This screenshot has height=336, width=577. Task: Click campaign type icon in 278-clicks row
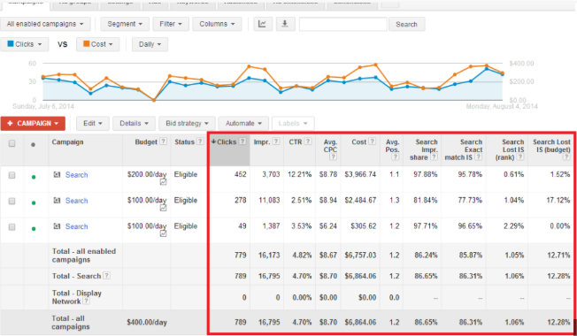coord(57,201)
